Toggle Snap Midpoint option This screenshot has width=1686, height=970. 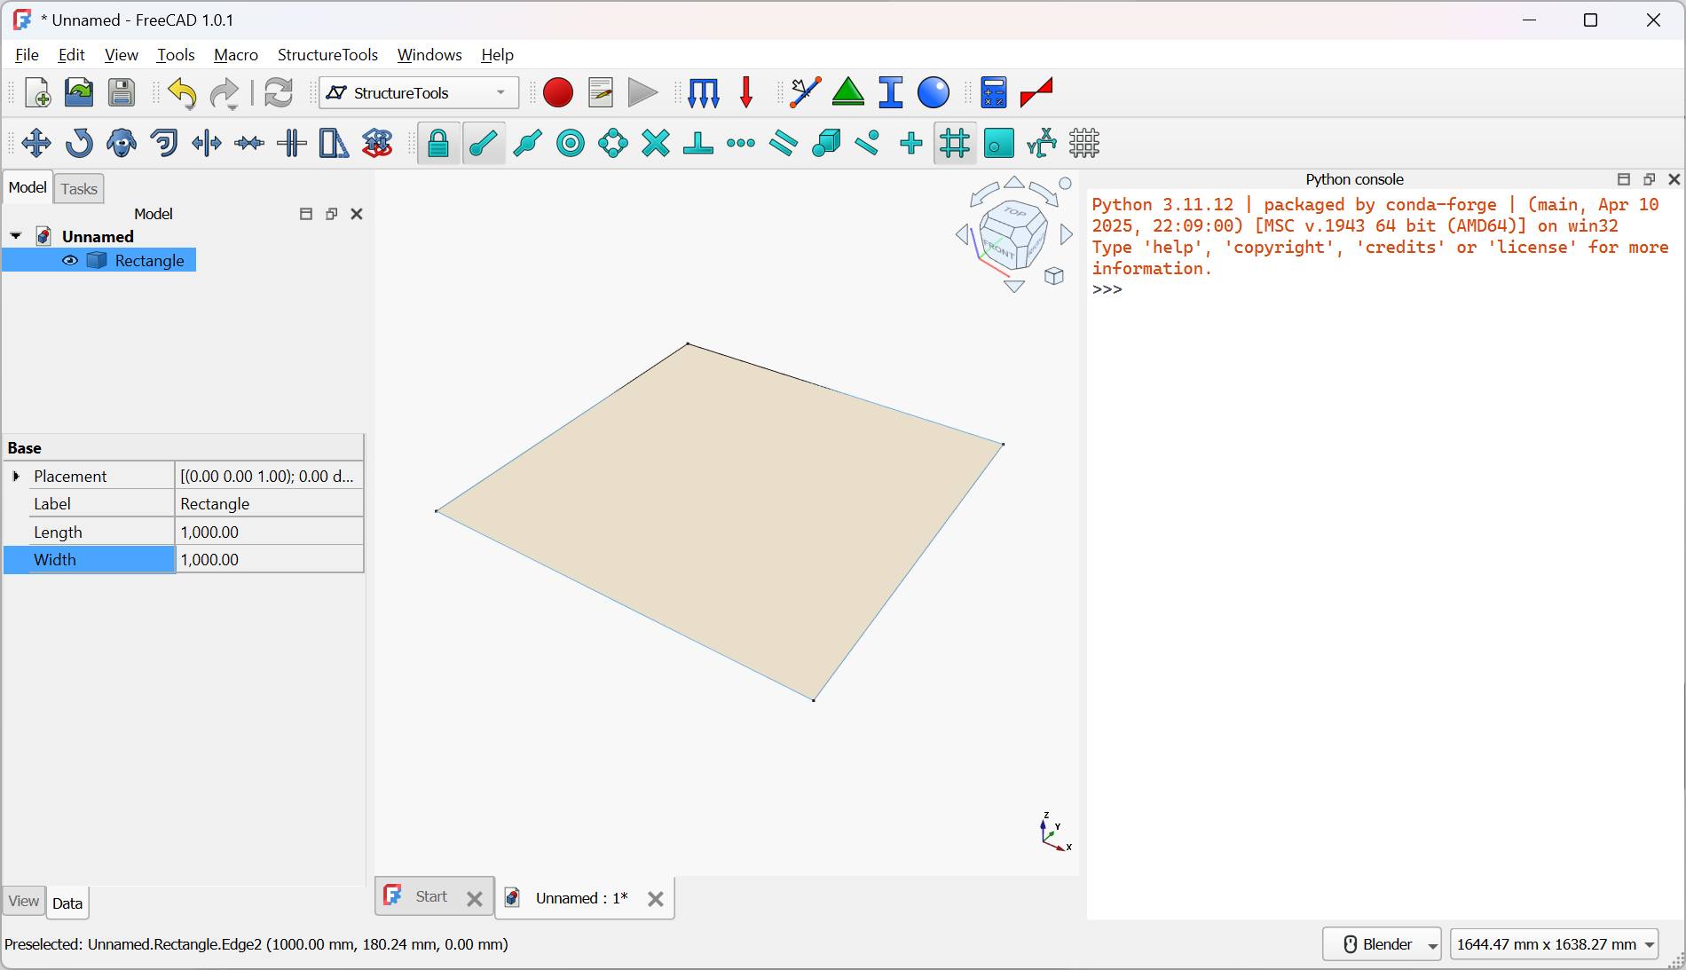click(528, 143)
